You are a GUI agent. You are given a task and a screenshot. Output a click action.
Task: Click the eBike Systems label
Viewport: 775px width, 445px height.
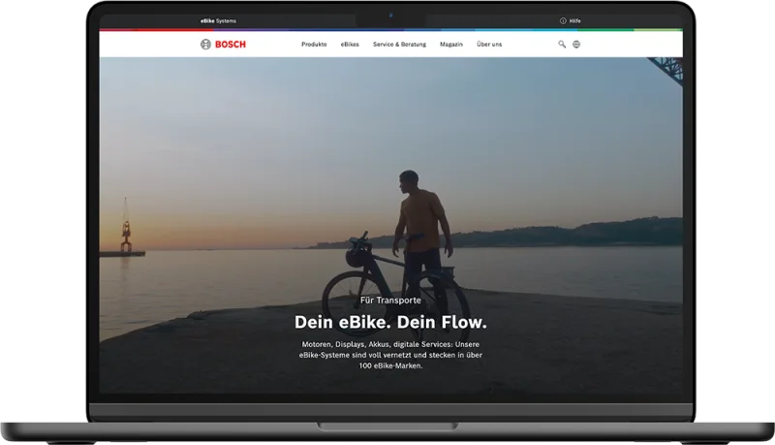[218, 20]
